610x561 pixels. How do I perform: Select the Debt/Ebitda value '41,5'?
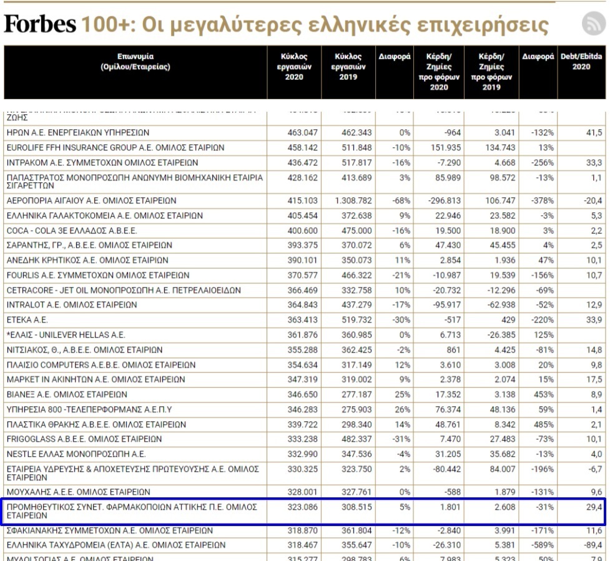594,132
